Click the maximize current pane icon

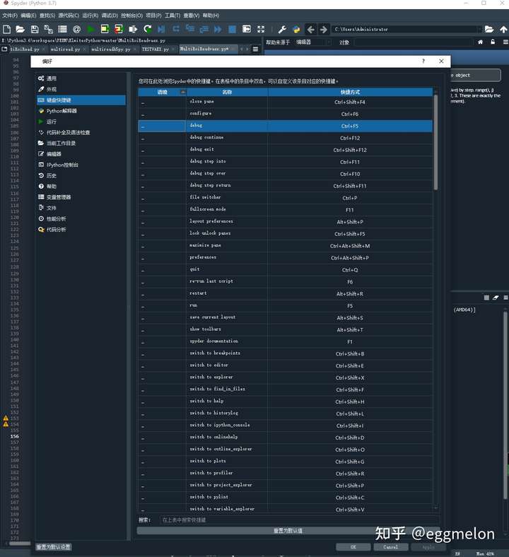pyautogui.click(x=247, y=29)
